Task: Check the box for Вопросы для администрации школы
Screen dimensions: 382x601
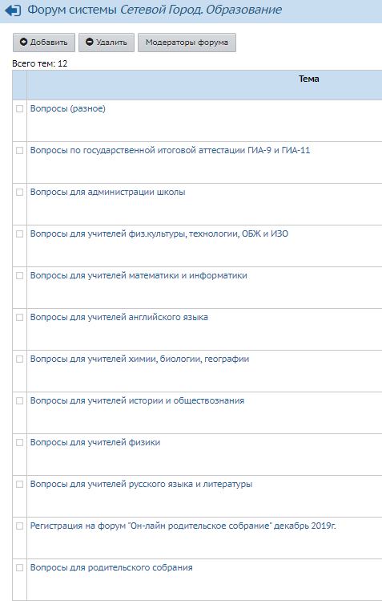Action: click(x=19, y=193)
